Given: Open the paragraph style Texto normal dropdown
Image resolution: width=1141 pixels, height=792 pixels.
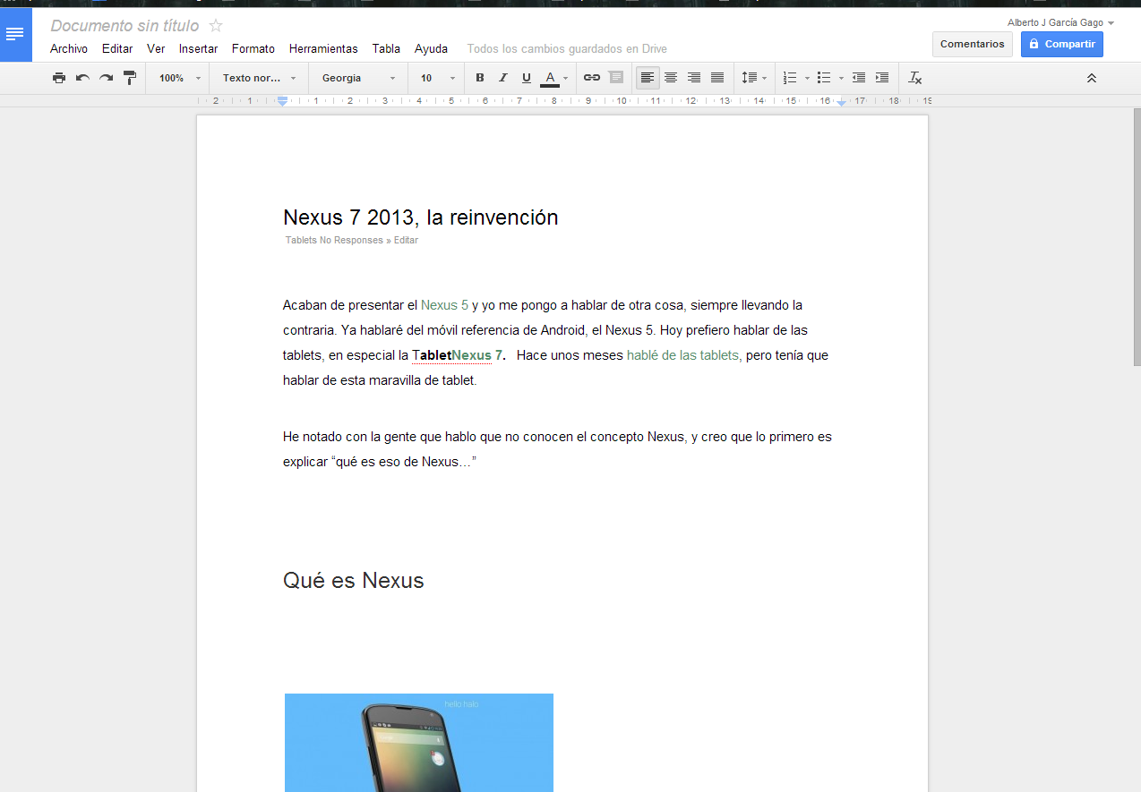Looking at the screenshot, I should [x=259, y=78].
